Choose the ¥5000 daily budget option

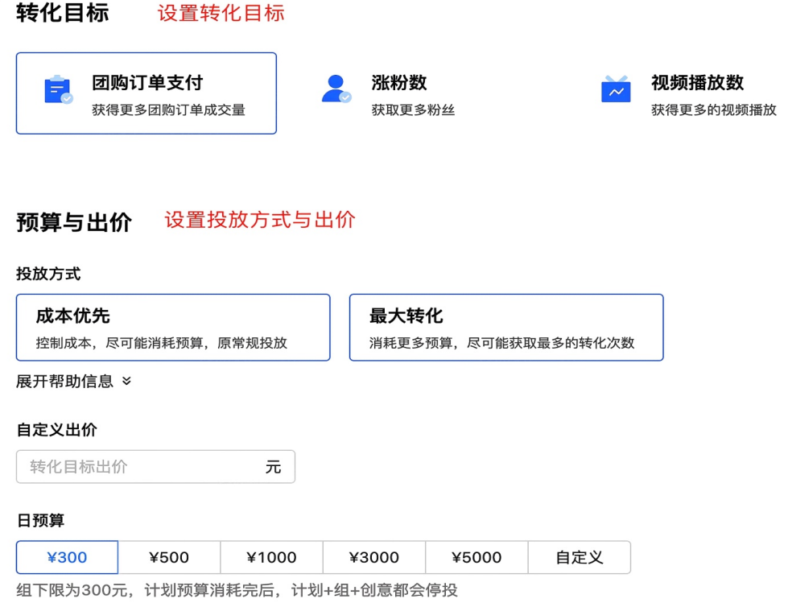click(x=477, y=556)
